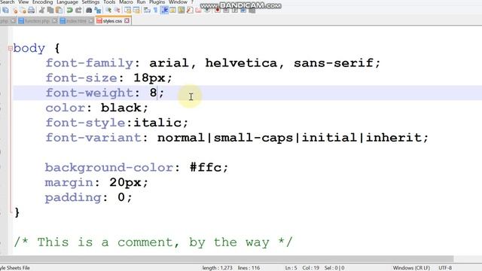Start macro recording with red record icon
The height and width of the screenshot is (271, 482).
[x=218, y=10]
